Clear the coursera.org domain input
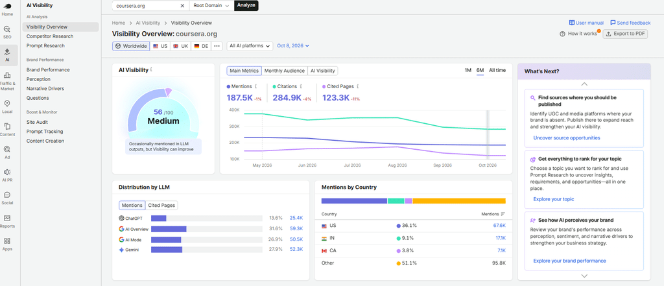Screen dimensions: 664x286 [182, 5]
